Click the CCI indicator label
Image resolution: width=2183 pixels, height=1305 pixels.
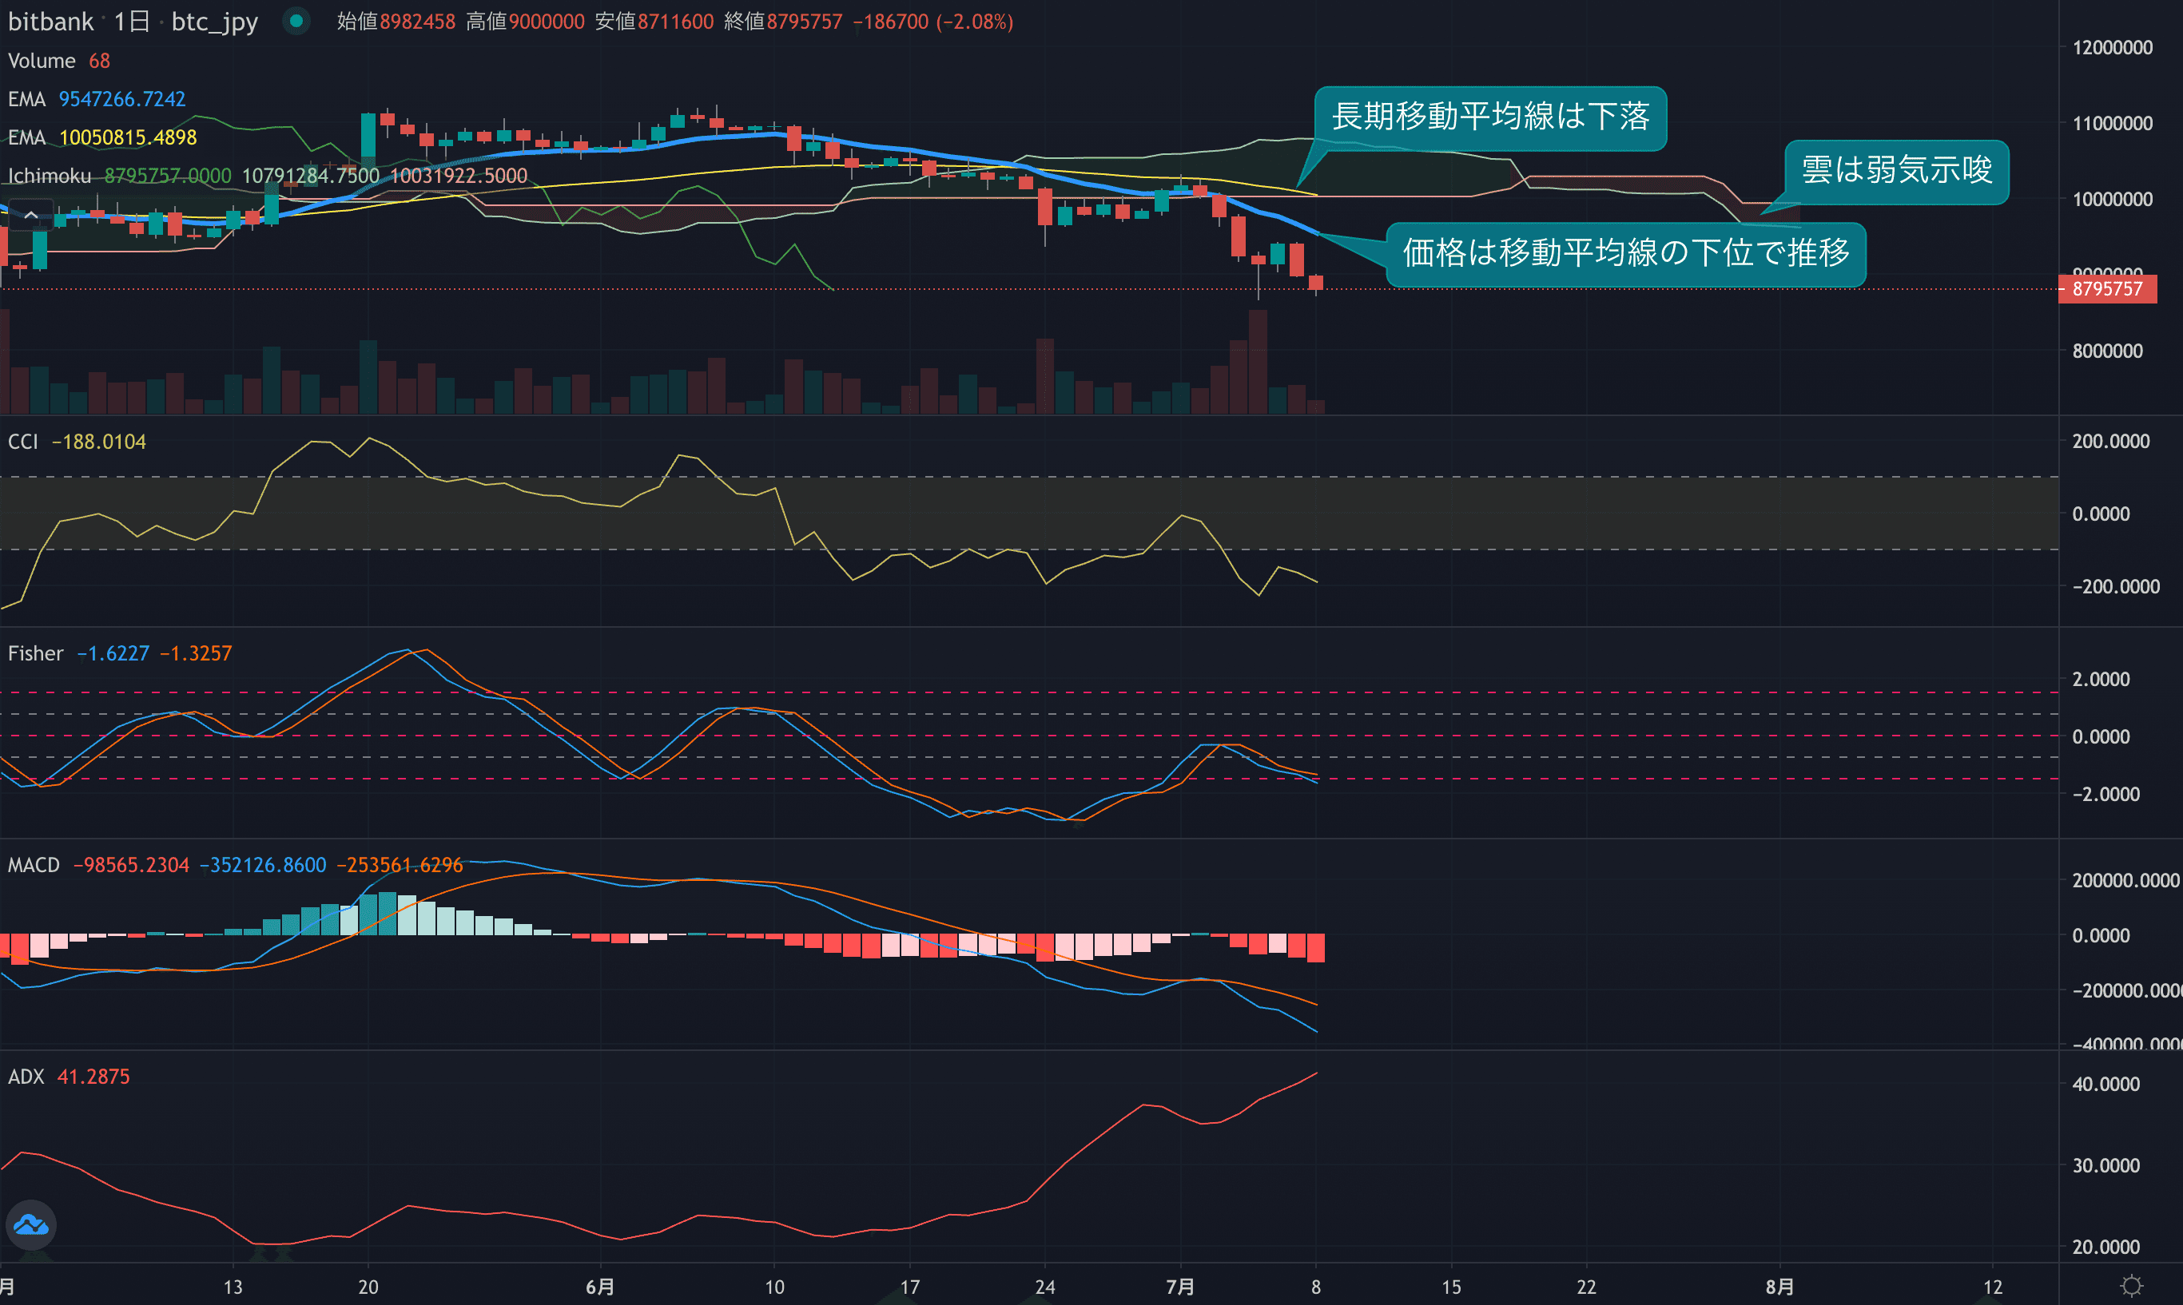[23, 442]
